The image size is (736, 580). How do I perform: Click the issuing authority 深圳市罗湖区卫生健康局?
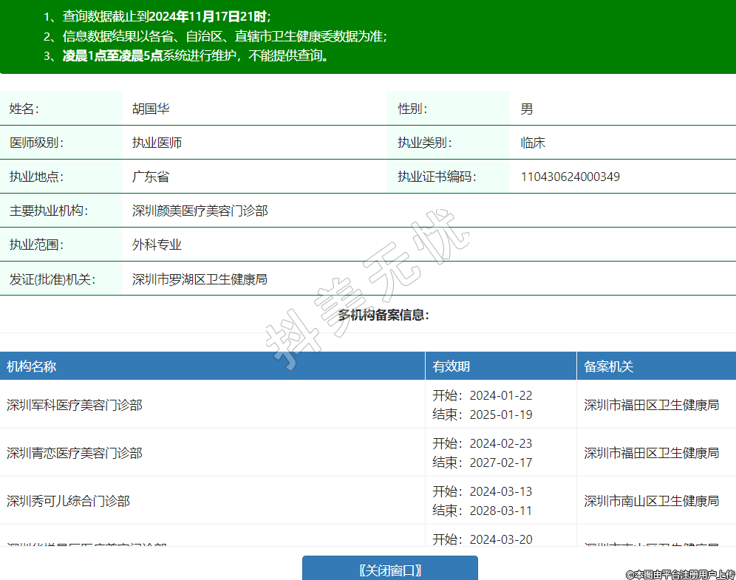pos(200,279)
